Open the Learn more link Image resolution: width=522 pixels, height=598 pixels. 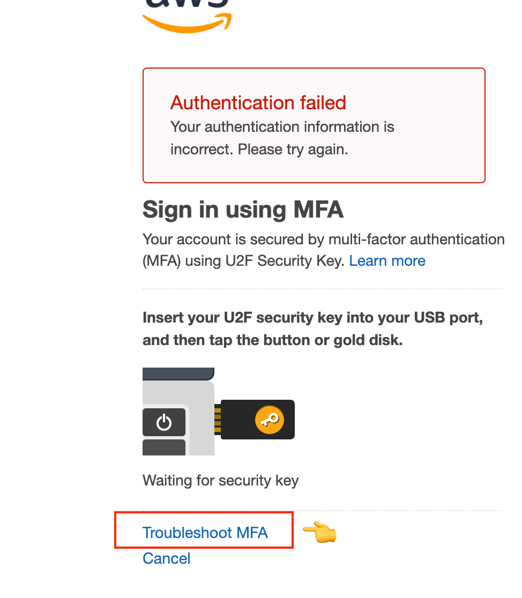pyautogui.click(x=387, y=261)
